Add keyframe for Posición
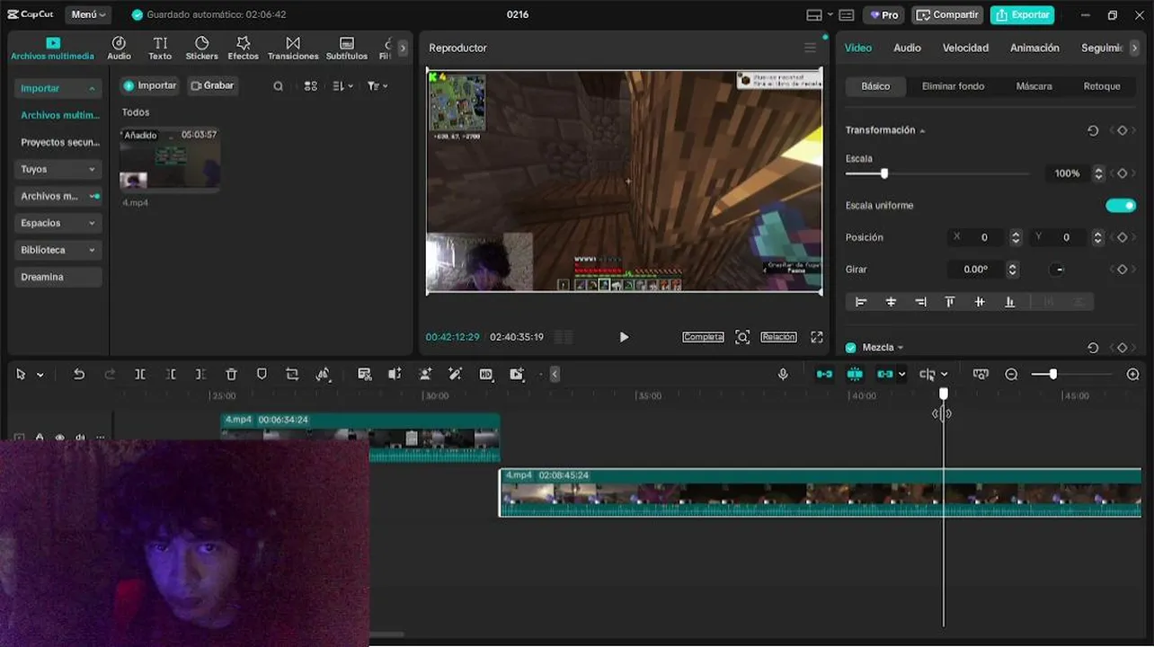 coord(1122,237)
